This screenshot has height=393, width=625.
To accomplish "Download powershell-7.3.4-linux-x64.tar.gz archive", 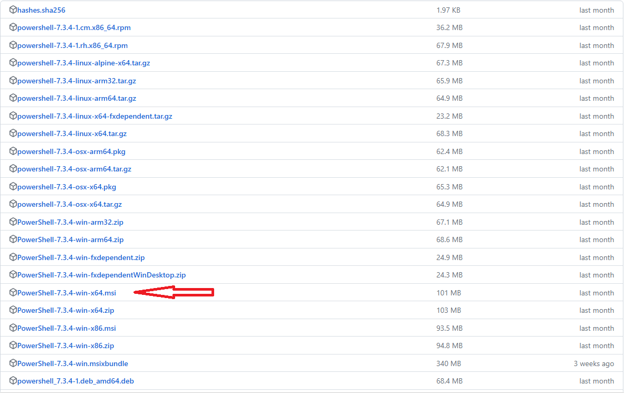I will 72,133.
